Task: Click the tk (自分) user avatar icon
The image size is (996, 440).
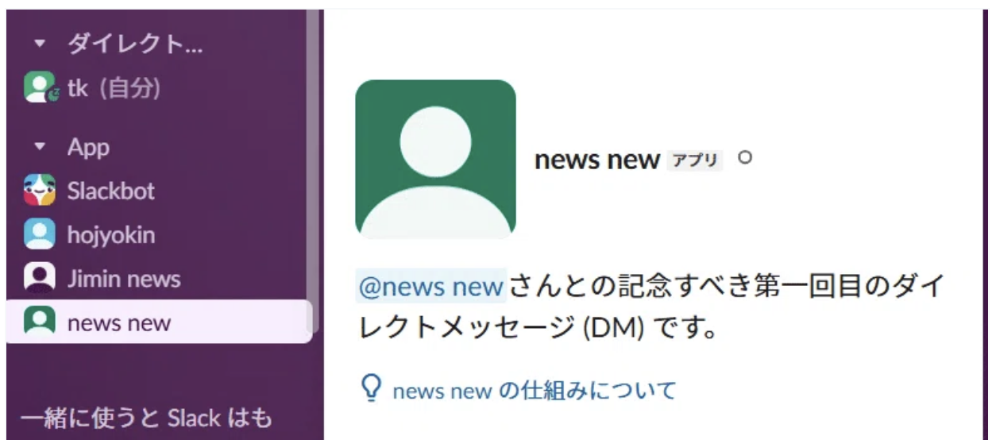Action: (40, 88)
